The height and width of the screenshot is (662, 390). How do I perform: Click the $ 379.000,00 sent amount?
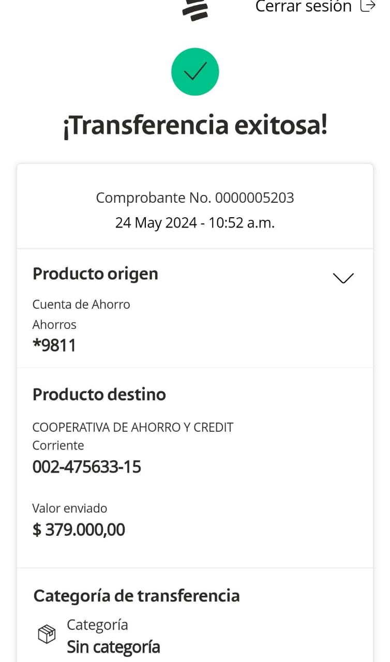[x=79, y=530]
